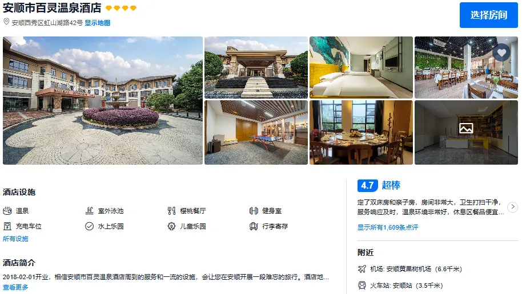Click the location pin next to address
Image resolution: width=522 pixels, height=294 pixels.
[x=6, y=22]
